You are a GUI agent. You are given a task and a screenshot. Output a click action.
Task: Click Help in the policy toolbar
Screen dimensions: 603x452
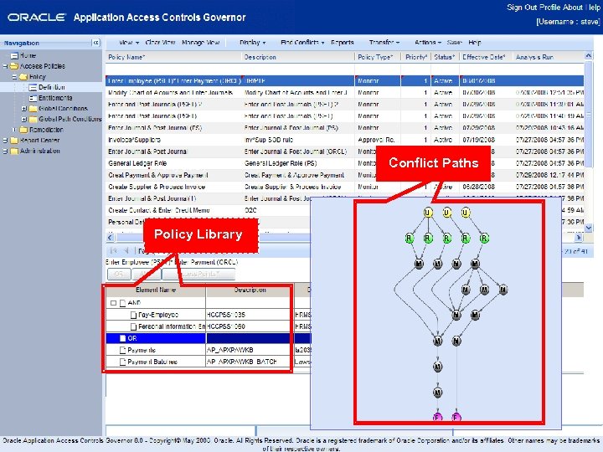coord(475,43)
